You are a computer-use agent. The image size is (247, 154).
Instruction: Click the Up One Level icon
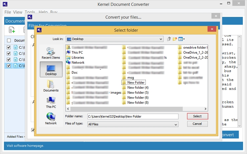pos(169,39)
